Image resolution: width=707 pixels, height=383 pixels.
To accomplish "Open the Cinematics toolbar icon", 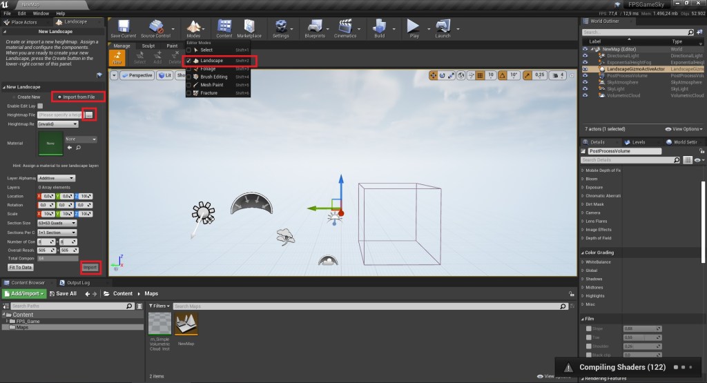I will pyautogui.click(x=345, y=28).
